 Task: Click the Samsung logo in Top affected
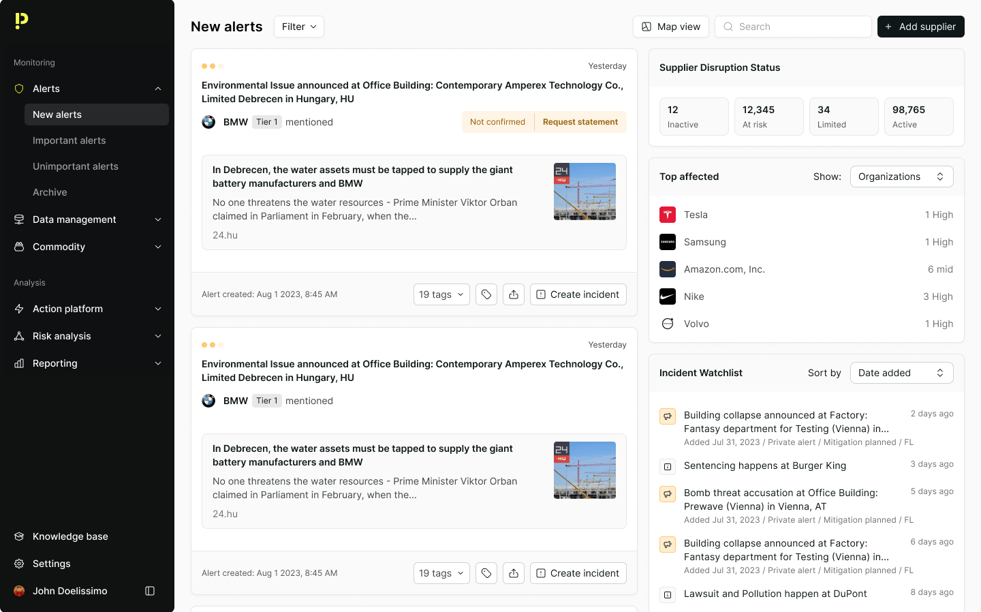tap(668, 242)
